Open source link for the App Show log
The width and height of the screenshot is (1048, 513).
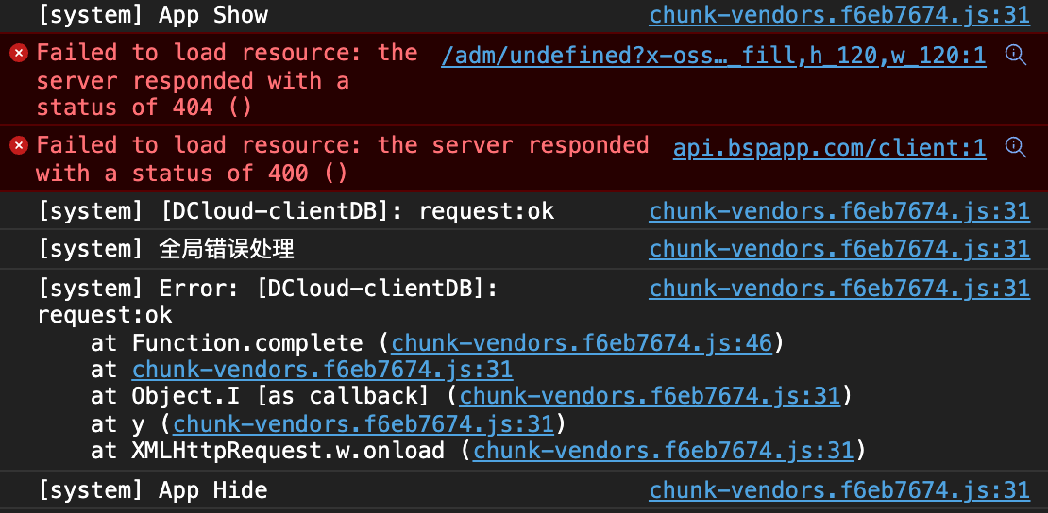click(838, 15)
